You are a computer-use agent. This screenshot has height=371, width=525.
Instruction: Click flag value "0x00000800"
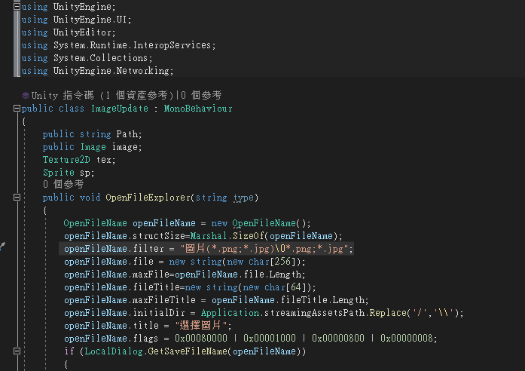point(338,338)
